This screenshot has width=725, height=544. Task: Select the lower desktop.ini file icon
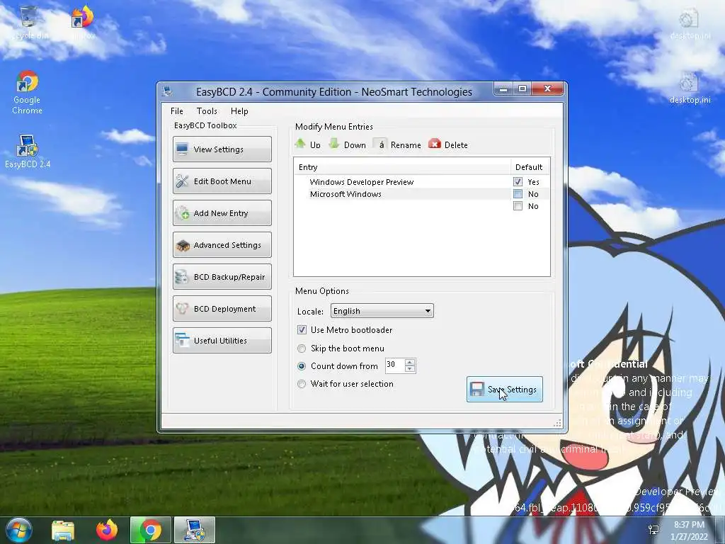tap(690, 88)
